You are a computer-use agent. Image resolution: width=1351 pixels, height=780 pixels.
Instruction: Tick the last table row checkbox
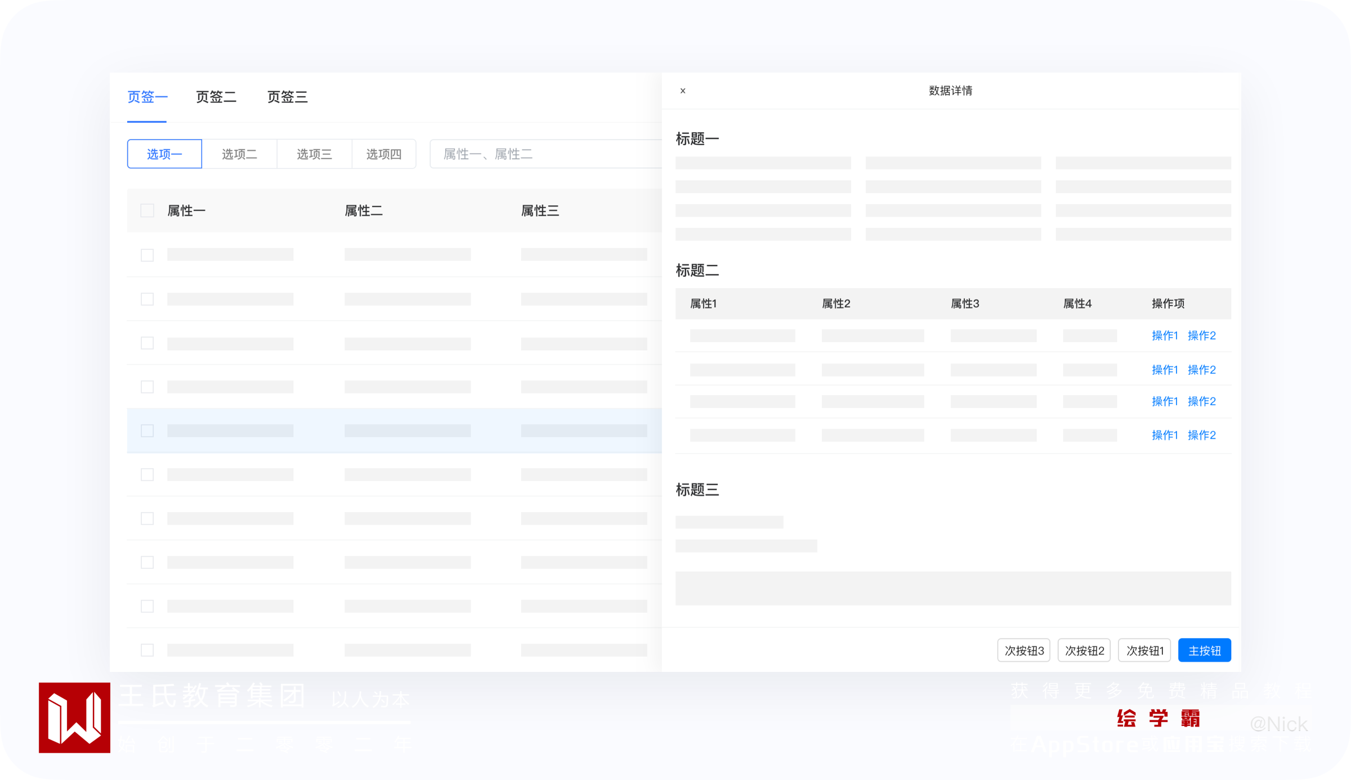pos(147,650)
